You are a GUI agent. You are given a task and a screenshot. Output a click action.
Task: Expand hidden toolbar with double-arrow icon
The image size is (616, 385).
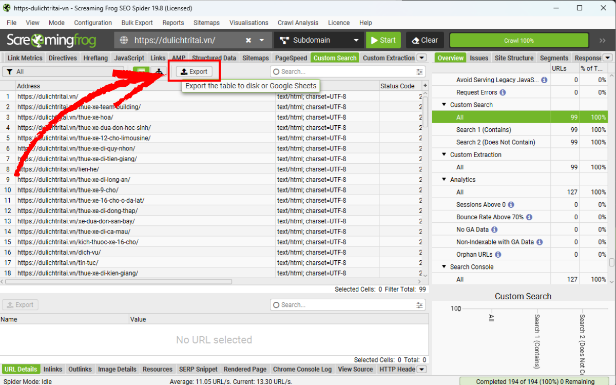[602, 40]
